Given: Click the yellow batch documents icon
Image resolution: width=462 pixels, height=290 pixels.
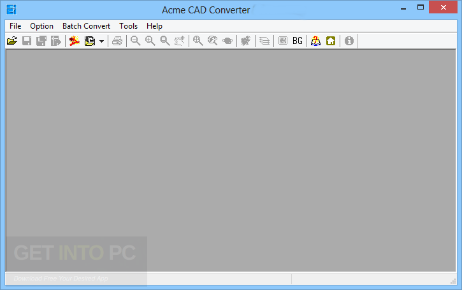Looking at the screenshot, I should click(90, 41).
